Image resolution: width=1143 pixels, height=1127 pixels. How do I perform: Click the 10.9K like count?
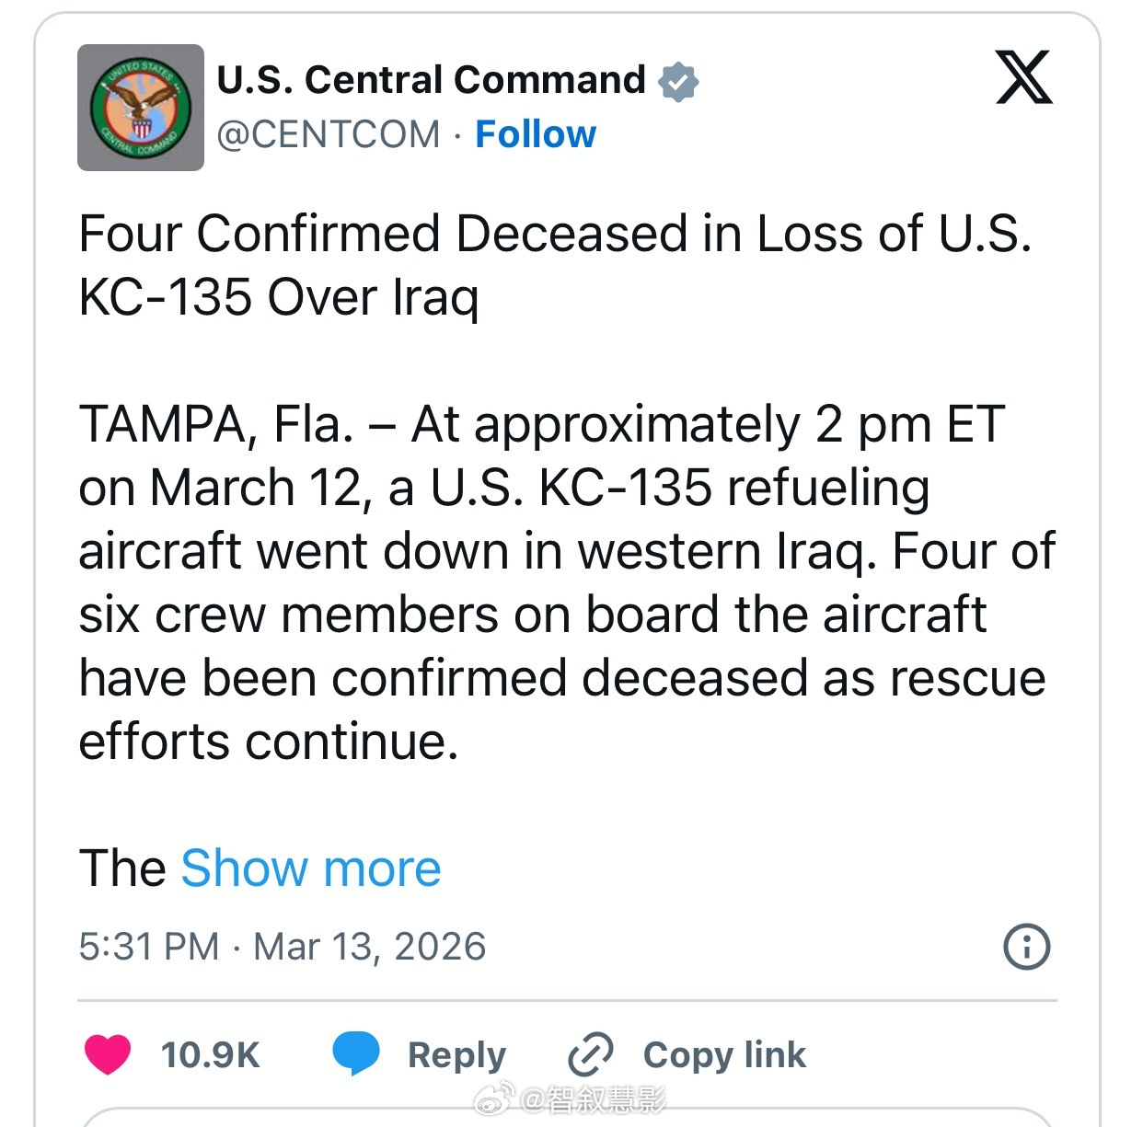coord(210,1055)
